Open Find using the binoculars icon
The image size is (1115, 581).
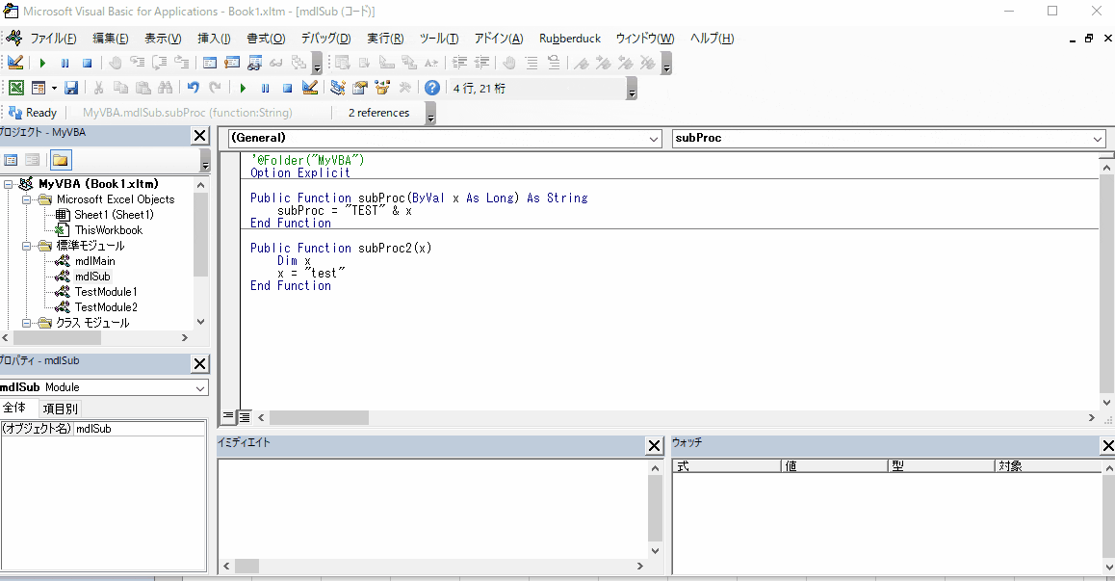point(164,88)
